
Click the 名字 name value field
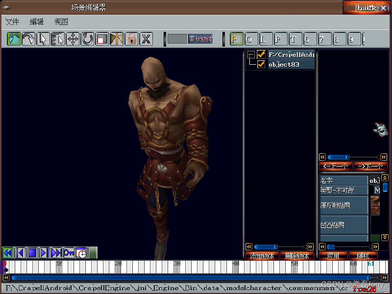[374, 180]
